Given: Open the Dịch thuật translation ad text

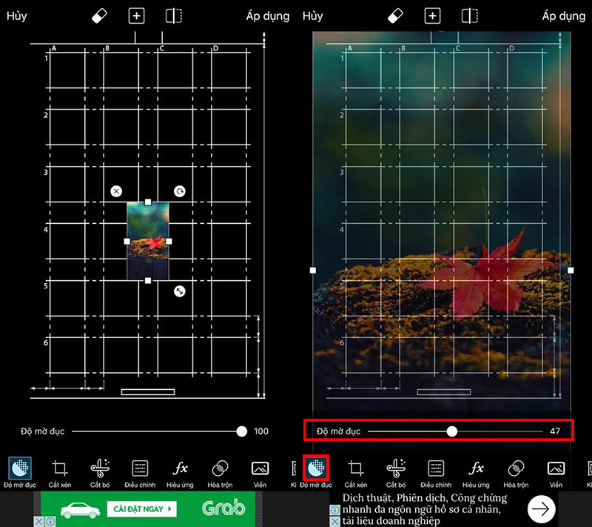Looking at the screenshot, I should pos(425,509).
